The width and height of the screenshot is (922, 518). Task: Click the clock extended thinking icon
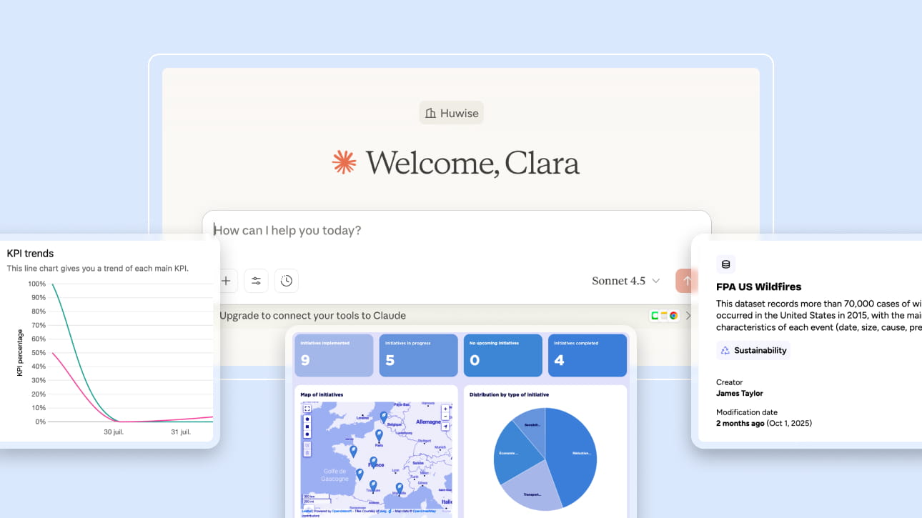(287, 281)
